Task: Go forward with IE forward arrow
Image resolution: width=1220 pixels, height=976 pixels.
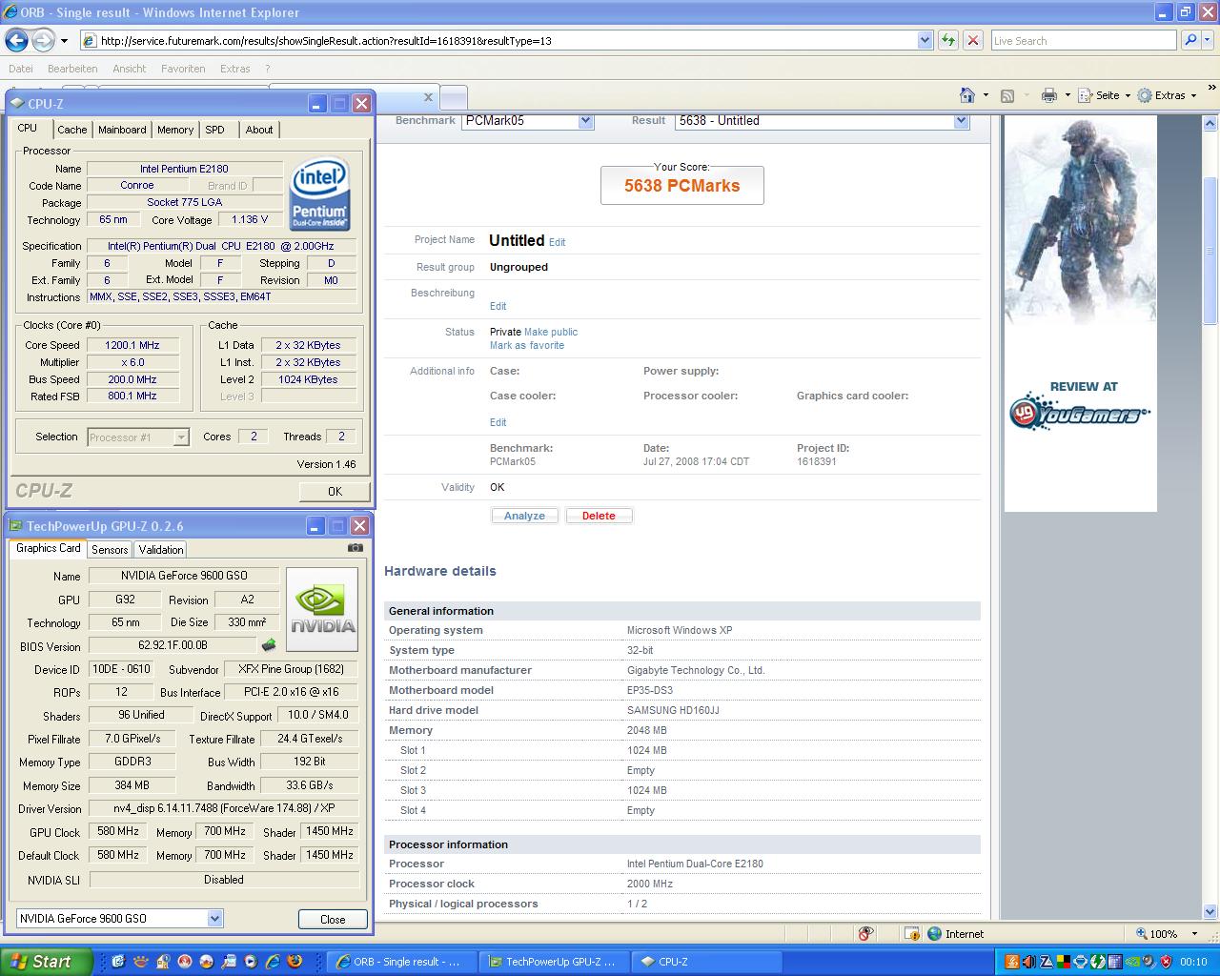Action: pos(43,40)
